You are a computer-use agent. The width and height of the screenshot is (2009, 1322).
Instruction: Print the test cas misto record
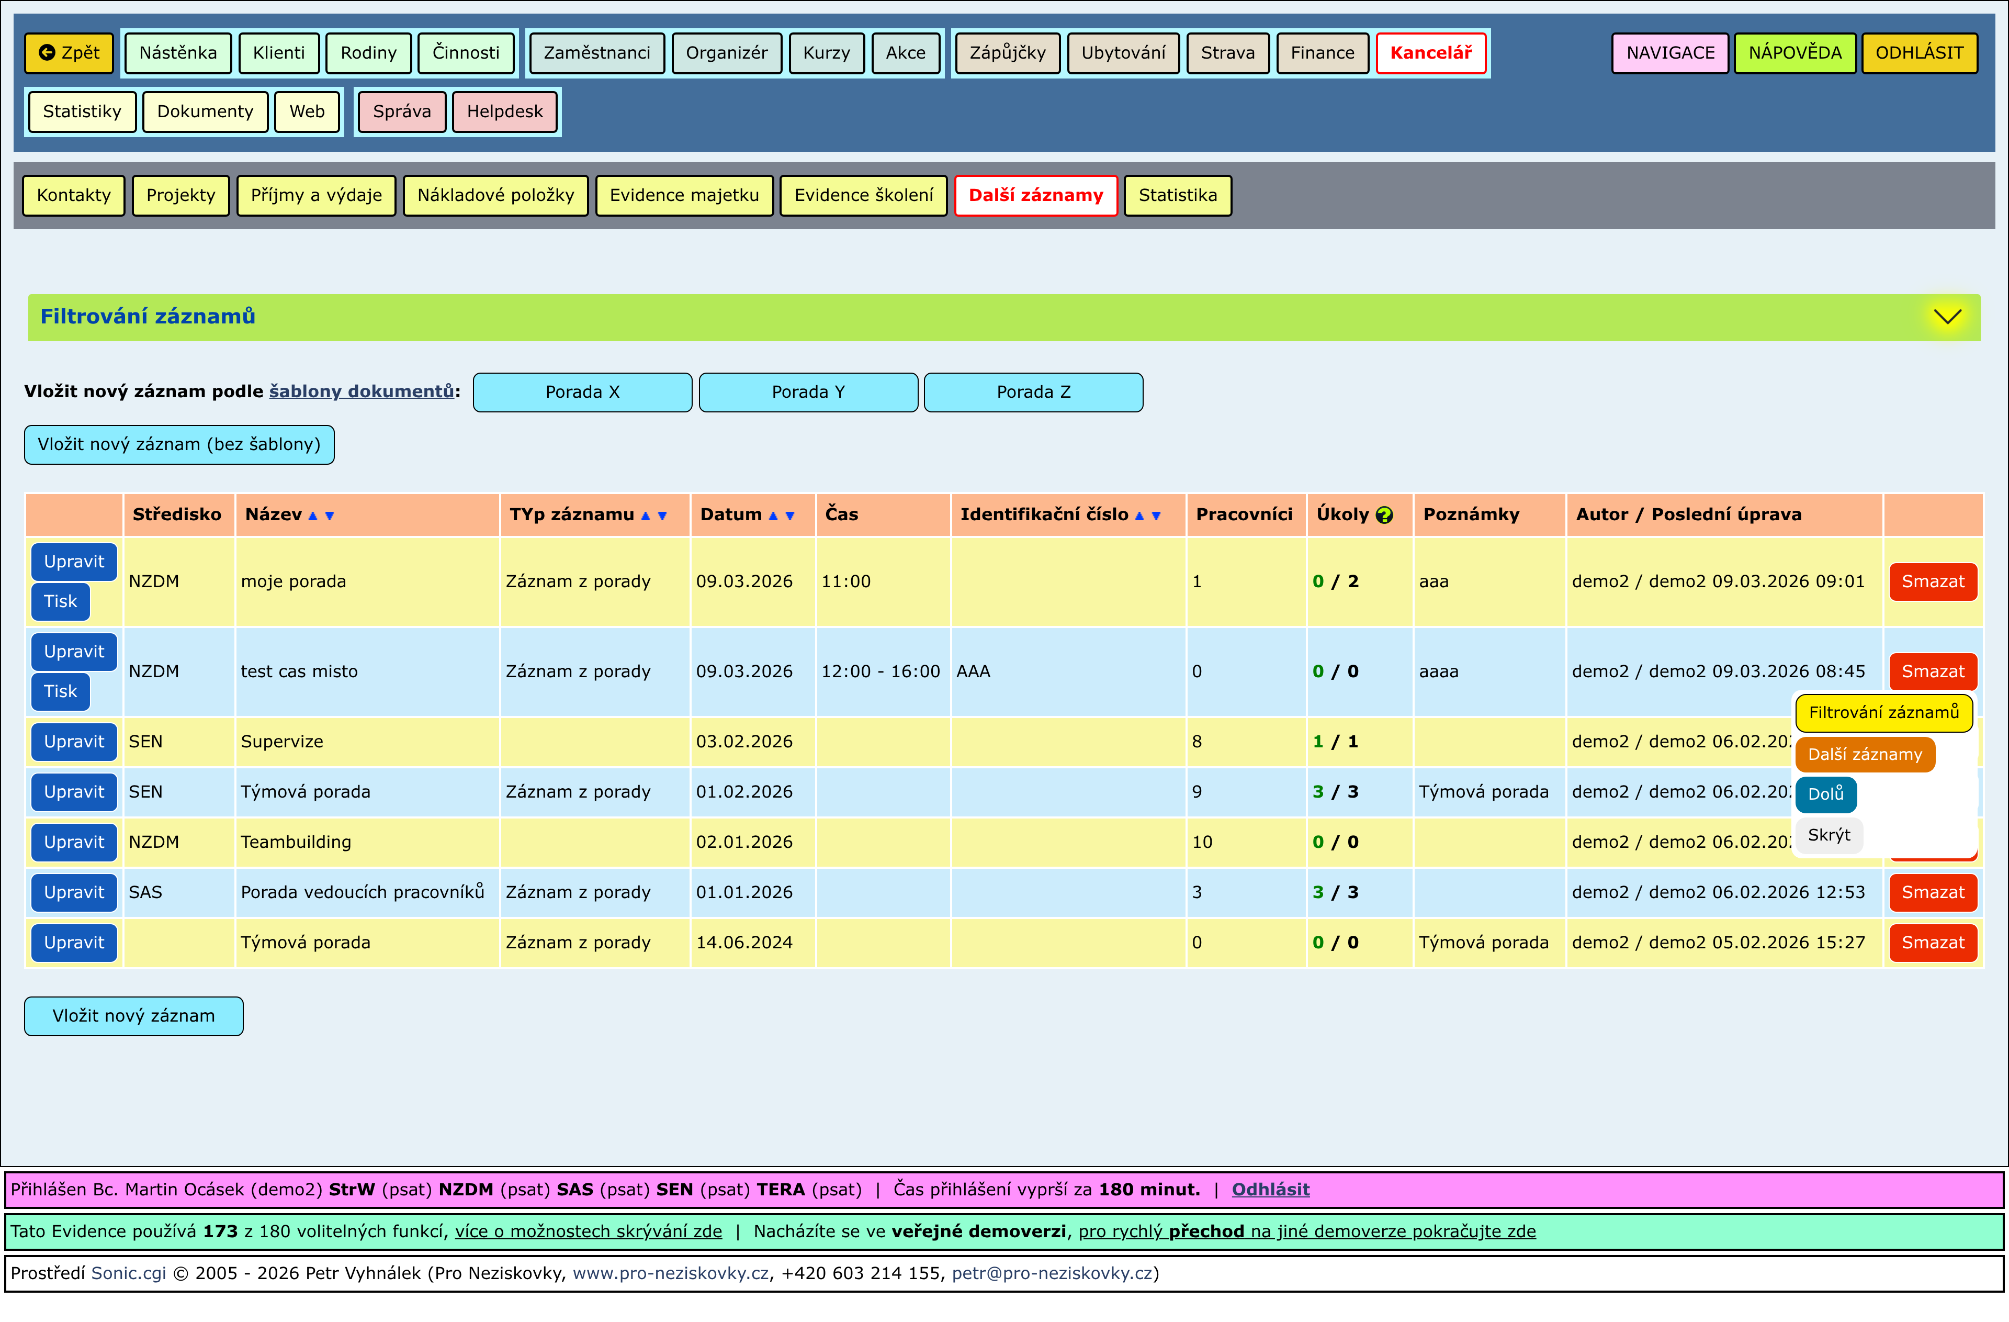(60, 691)
